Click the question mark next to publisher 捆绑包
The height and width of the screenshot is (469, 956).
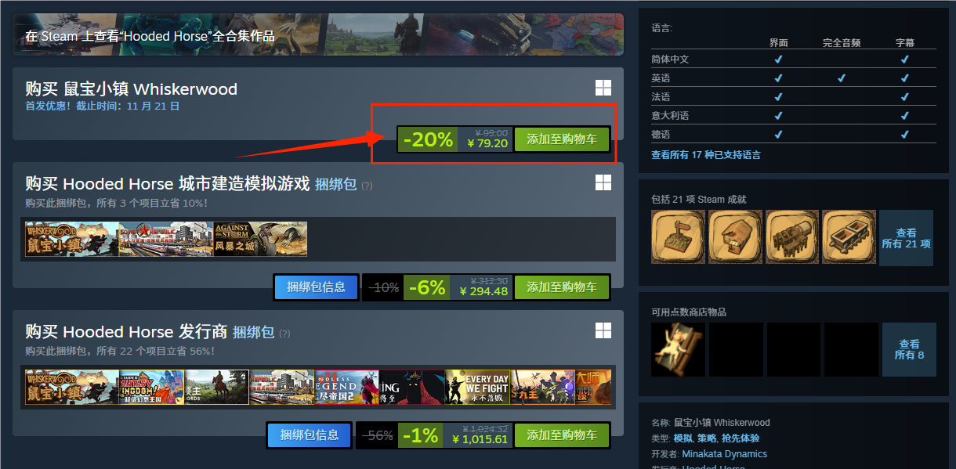pos(284,334)
